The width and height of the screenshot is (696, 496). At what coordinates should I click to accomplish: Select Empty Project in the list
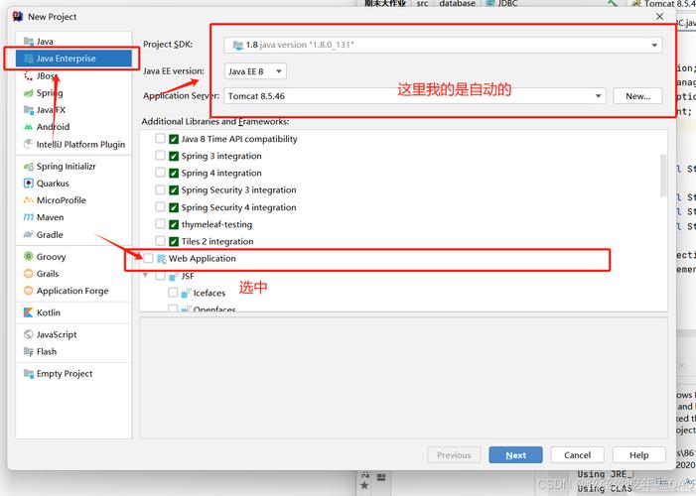[64, 374]
